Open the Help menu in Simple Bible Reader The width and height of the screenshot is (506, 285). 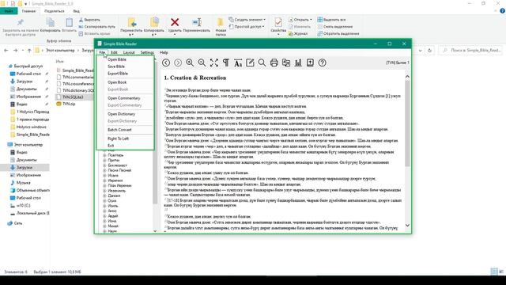pos(164,52)
